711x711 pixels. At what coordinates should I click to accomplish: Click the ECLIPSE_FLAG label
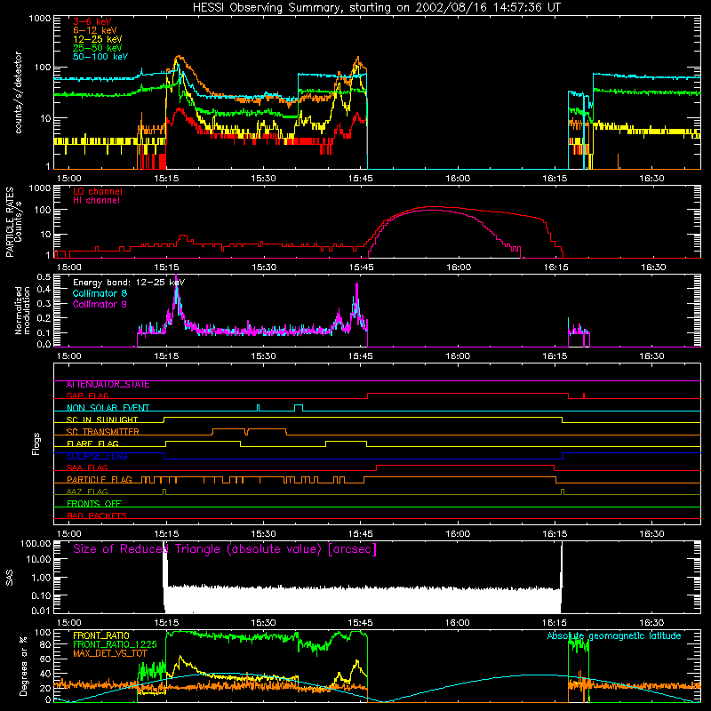[97, 456]
